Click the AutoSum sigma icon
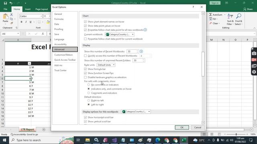The image size is (257, 144). [210, 15]
